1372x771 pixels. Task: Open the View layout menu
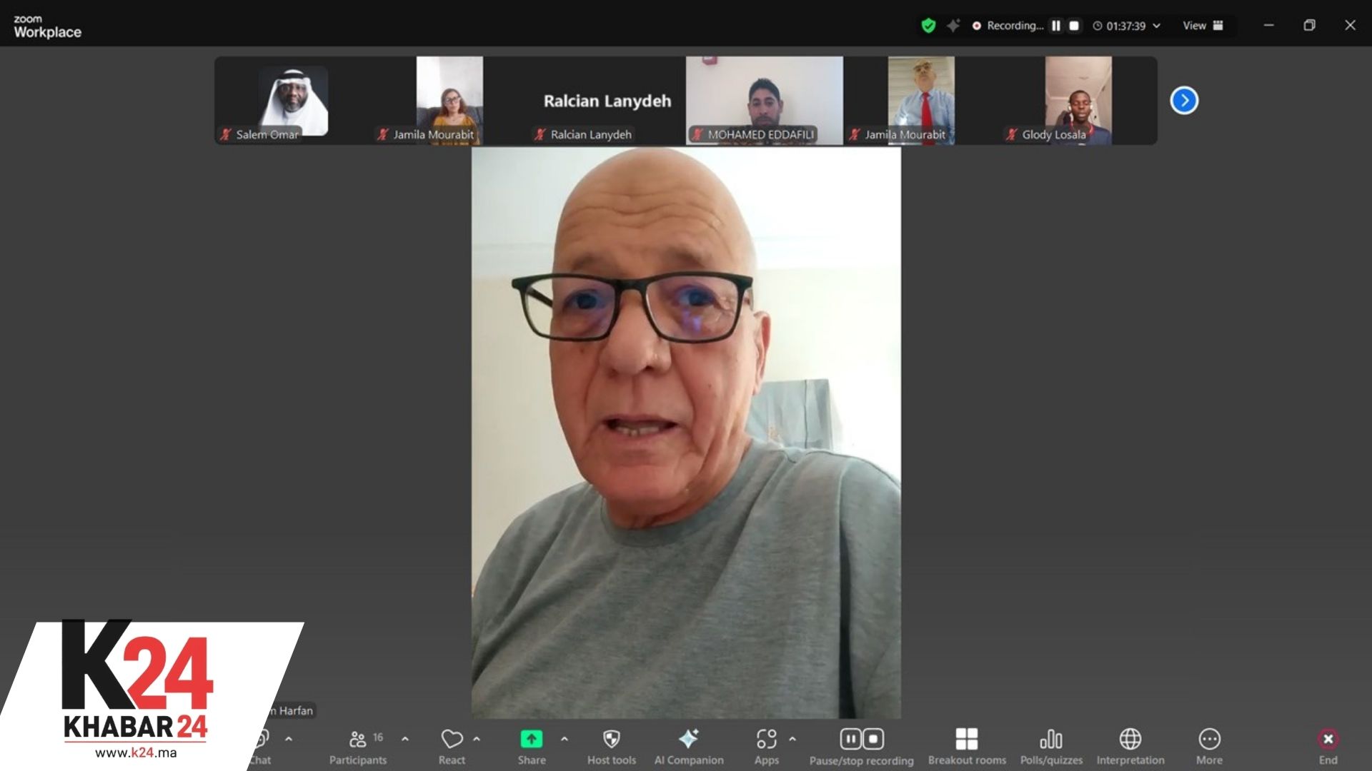coord(1203,26)
